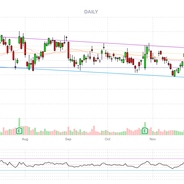Select the light blue lower channel trendline
This screenshot has height=184, width=184.
coord(92,72)
